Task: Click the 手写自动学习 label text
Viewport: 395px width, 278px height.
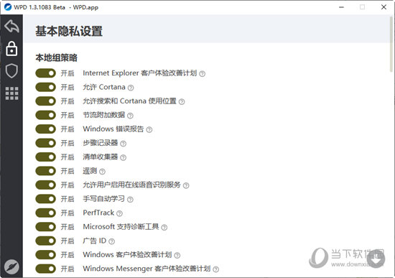Action: [104, 198]
